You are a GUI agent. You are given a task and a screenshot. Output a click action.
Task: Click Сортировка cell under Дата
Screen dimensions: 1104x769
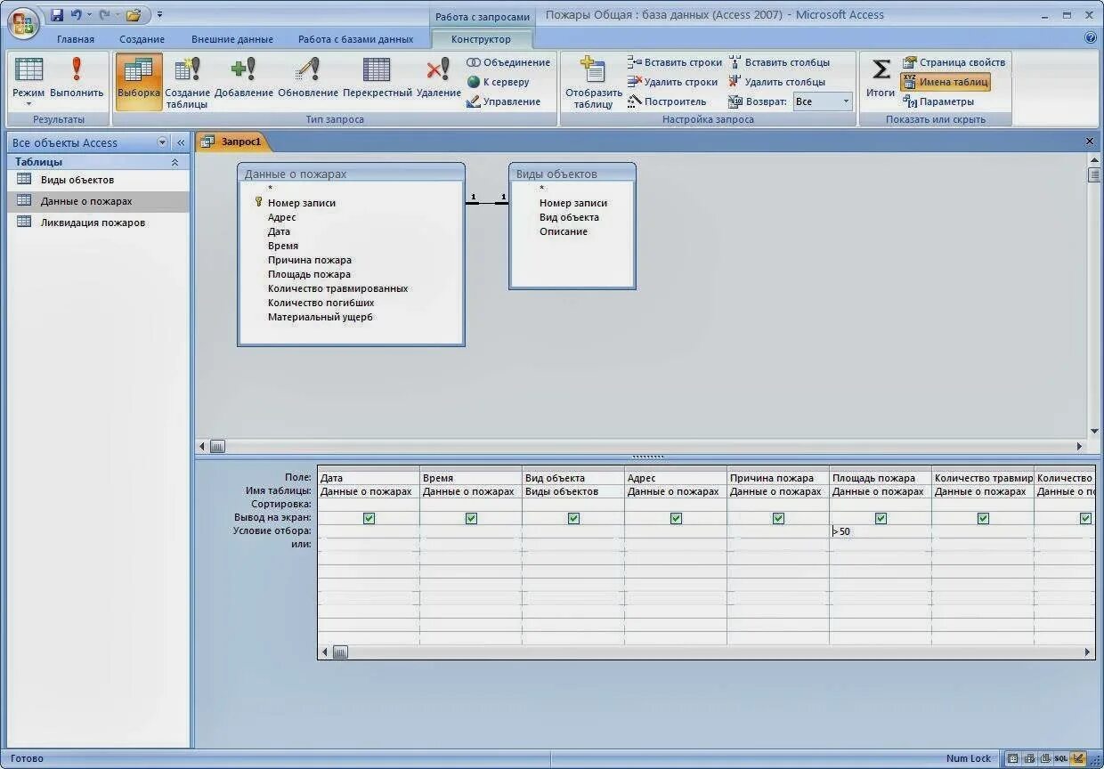tap(369, 504)
